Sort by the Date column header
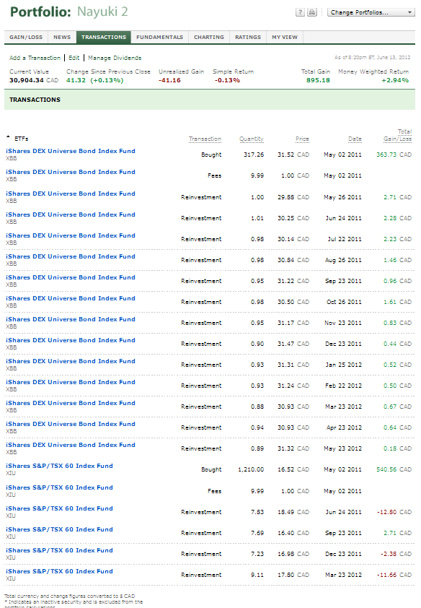421x608 pixels. (x=355, y=139)
